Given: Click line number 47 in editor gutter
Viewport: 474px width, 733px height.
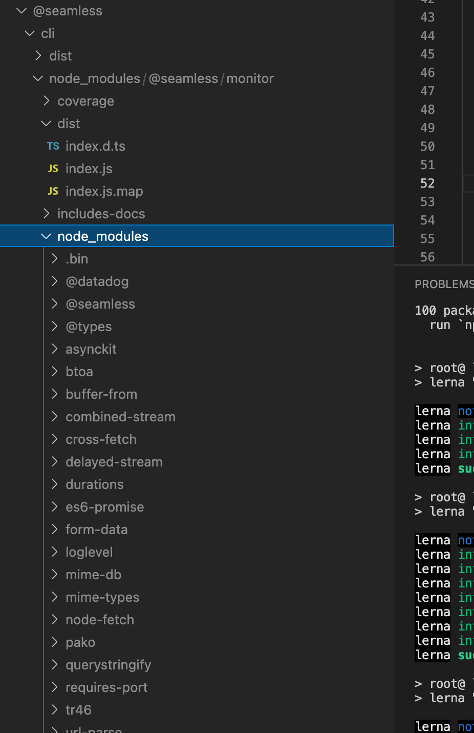Looking at the screenshot, I should click(427, 91).
